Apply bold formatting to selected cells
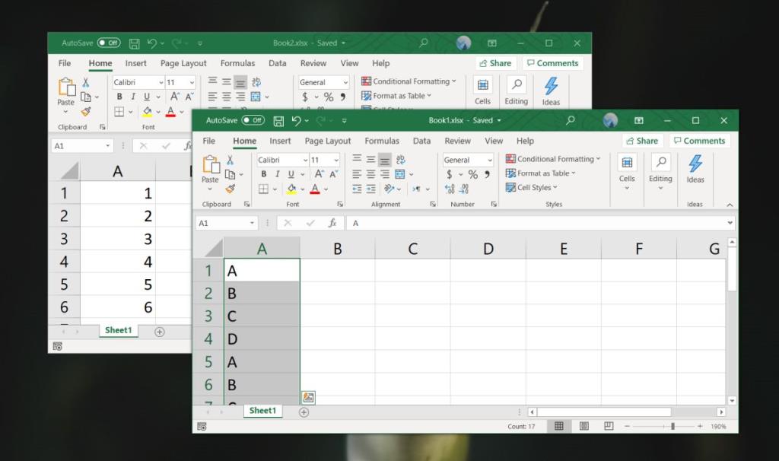 point(263,173)
